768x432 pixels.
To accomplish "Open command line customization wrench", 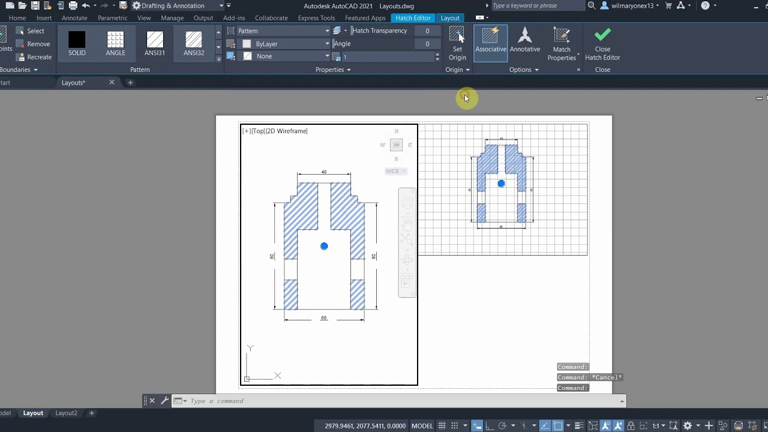I will (x=164, y=401).
